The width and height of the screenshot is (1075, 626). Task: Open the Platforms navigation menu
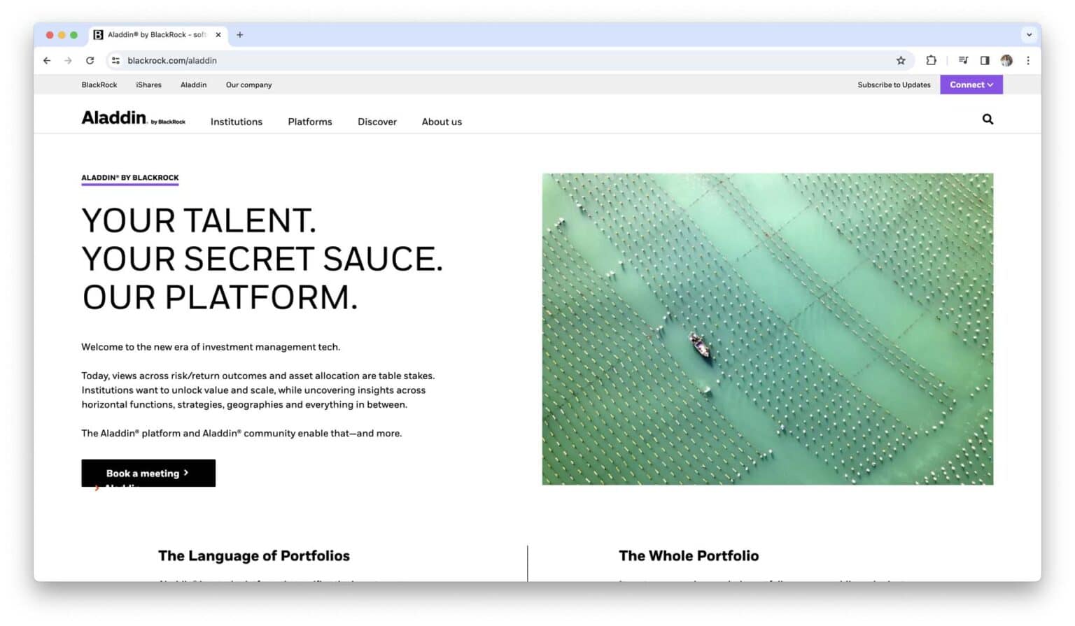coord(310,121)
